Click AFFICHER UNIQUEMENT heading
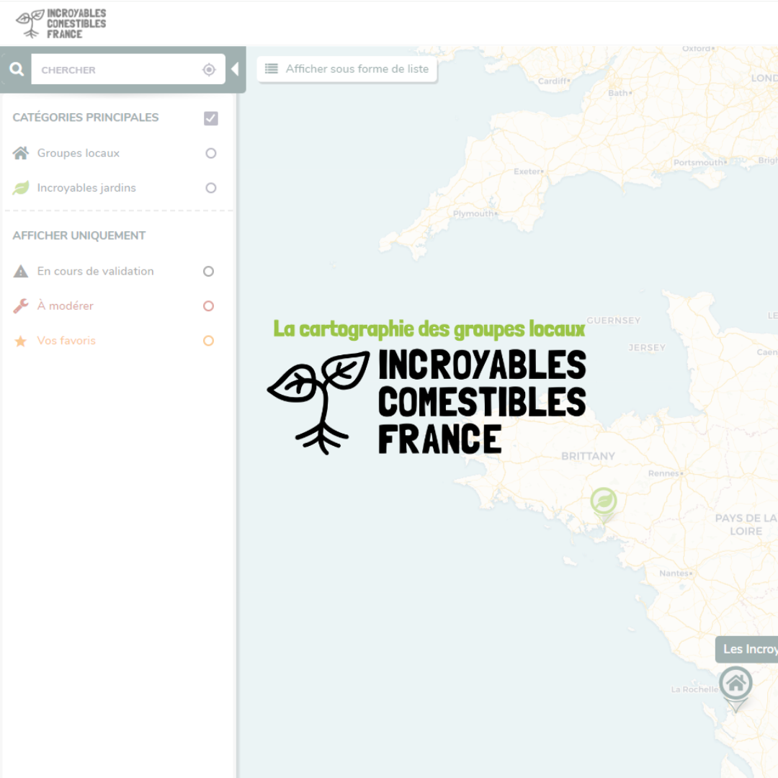The image size is (778, 778). (79, 236)
